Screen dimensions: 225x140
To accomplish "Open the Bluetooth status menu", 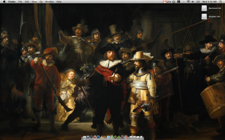I will click(x=184, y=2).
